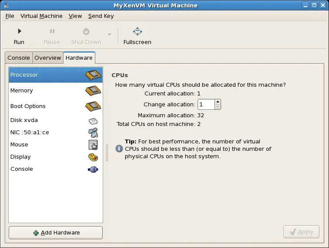
Task: Select Display in the hardware list
Action: [56, 157]
